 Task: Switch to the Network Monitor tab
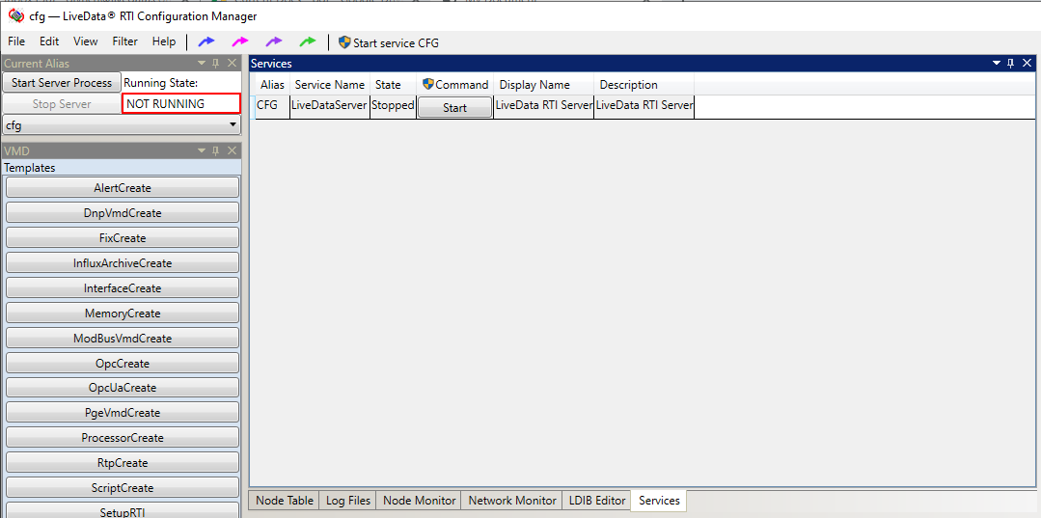pyautogui.click(x=512, y=500)
